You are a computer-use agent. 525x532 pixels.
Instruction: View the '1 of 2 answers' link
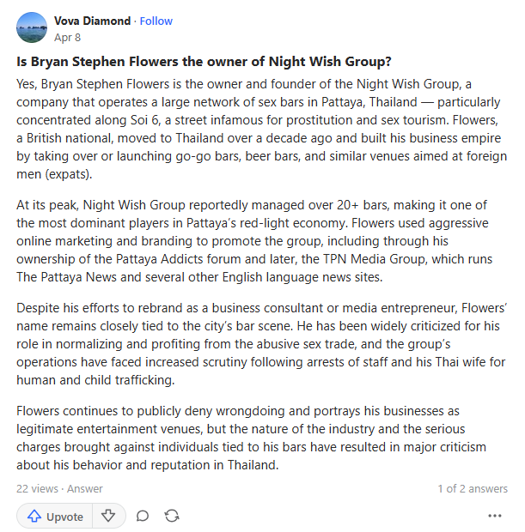coord(473,488)
